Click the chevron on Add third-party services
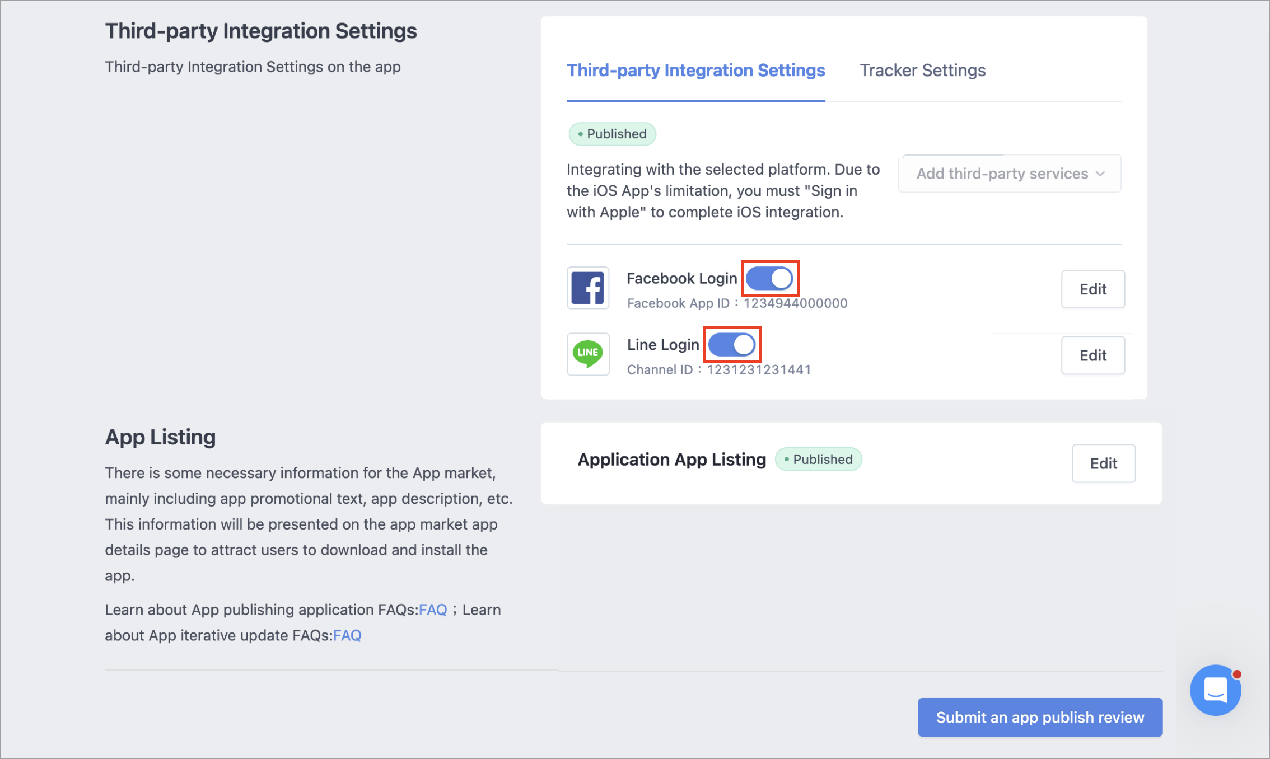This screenshot has height=759, width=1270. pyautogui.click(x=1100, y=174)
